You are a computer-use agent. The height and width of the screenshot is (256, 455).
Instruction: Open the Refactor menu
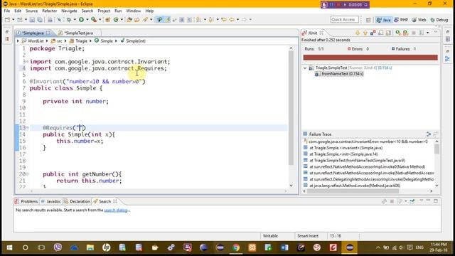pos(50,11)
